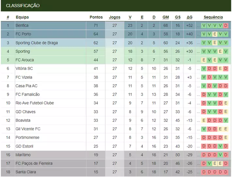232x177 pixels.
Task: Open the FC Paços de Ferreira link
Action: click(34, 163)
